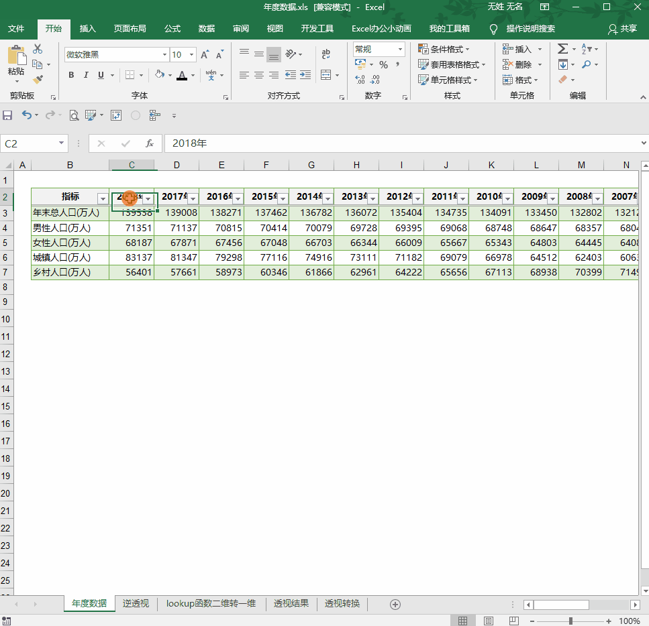
Task: Toggle bottom vertical alignment
Action: click(274, 54)
